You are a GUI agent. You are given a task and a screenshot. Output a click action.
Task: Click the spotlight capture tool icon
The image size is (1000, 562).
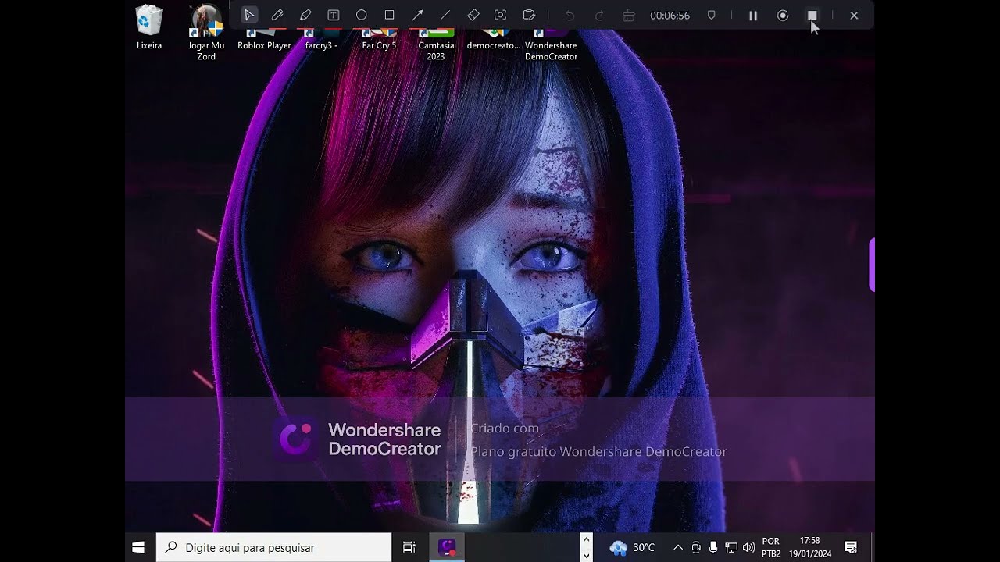(501, 15)
